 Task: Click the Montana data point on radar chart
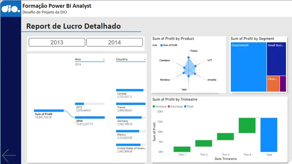(183, 73)
